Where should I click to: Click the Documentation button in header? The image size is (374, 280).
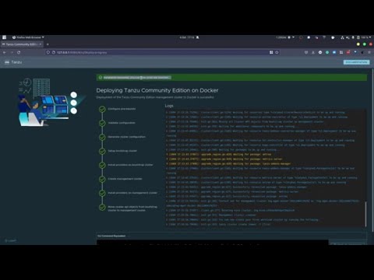point(356,62)
